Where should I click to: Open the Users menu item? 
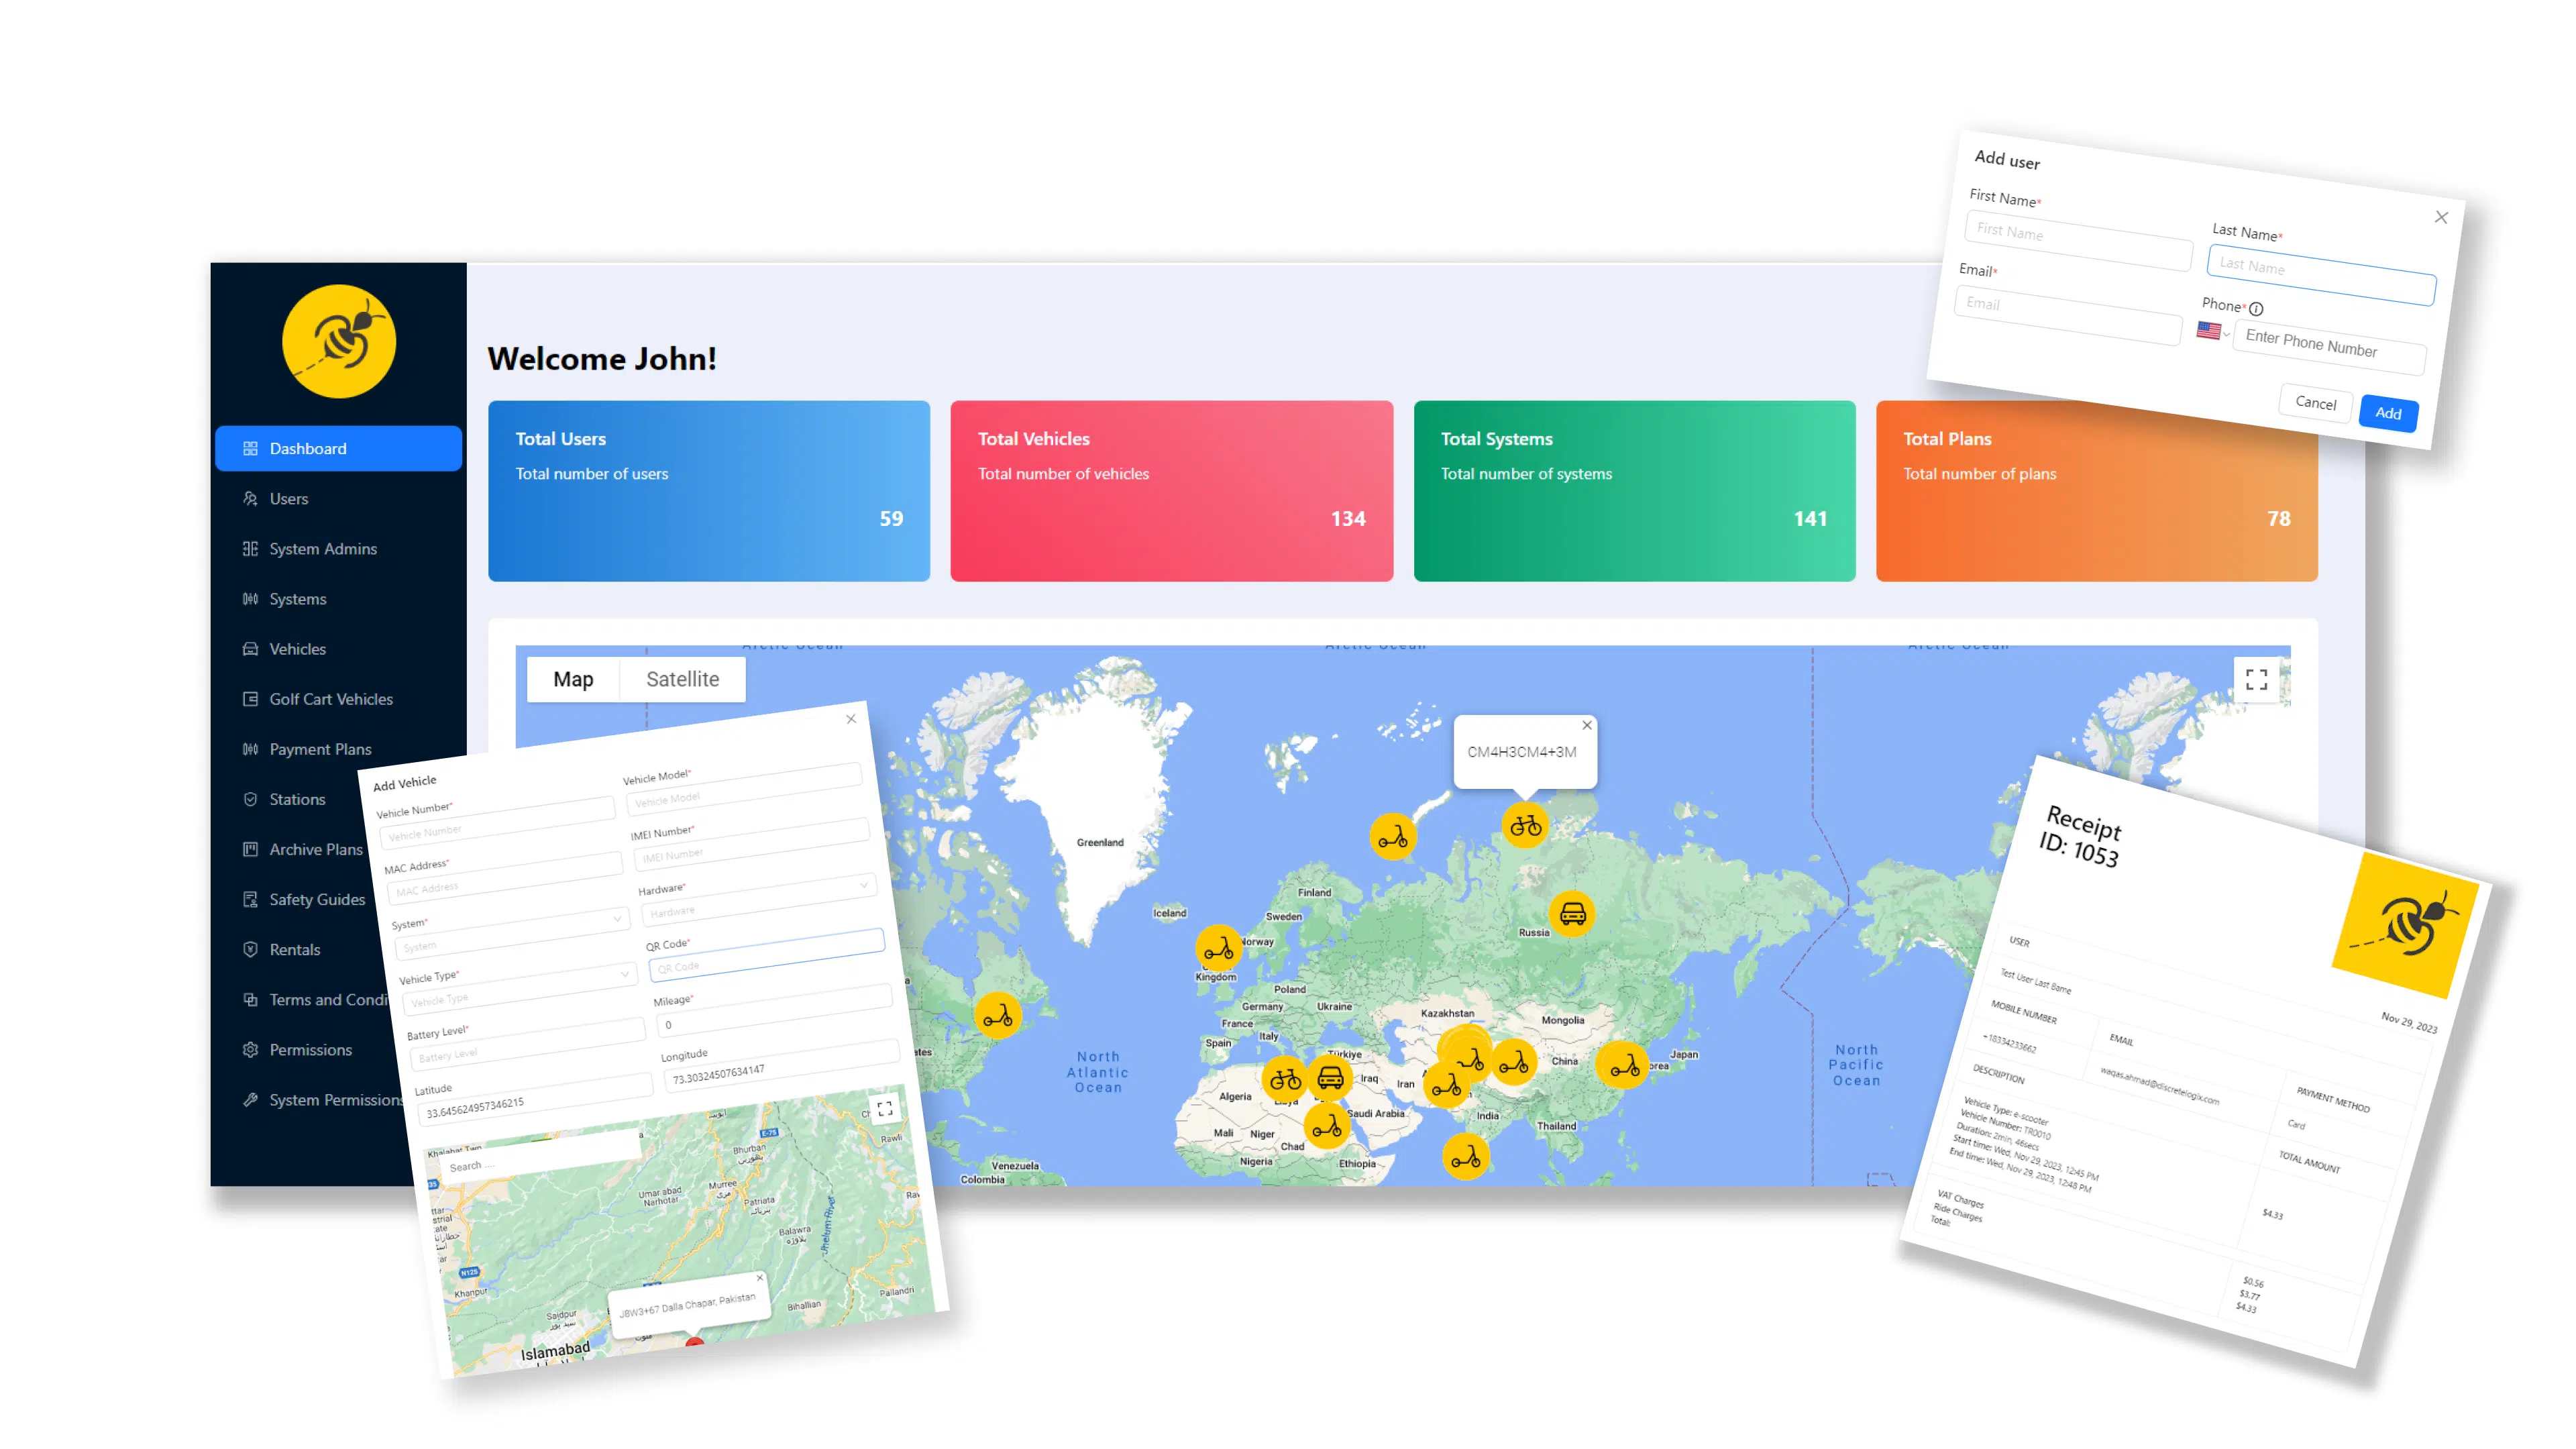point(288,499)
